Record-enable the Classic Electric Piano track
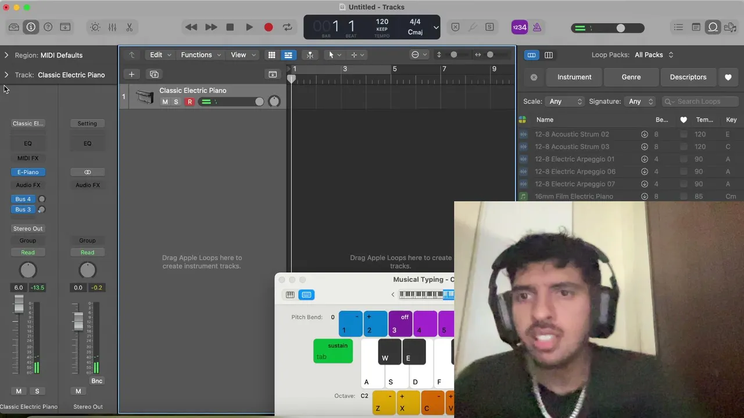The height and width of the screenshot is (418, 744). click(189, 102)
